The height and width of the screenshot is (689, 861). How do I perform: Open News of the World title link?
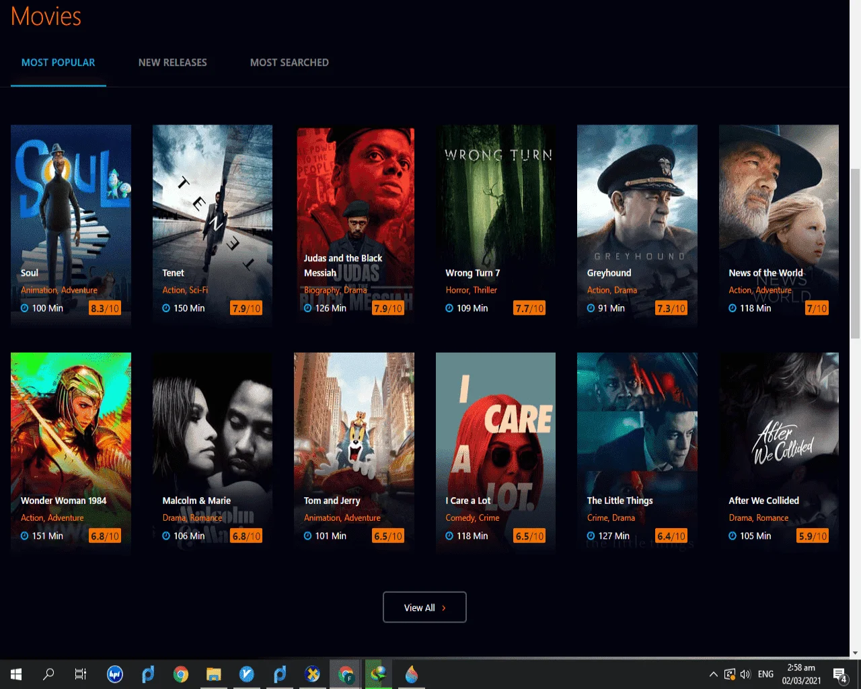click(765, 273)
